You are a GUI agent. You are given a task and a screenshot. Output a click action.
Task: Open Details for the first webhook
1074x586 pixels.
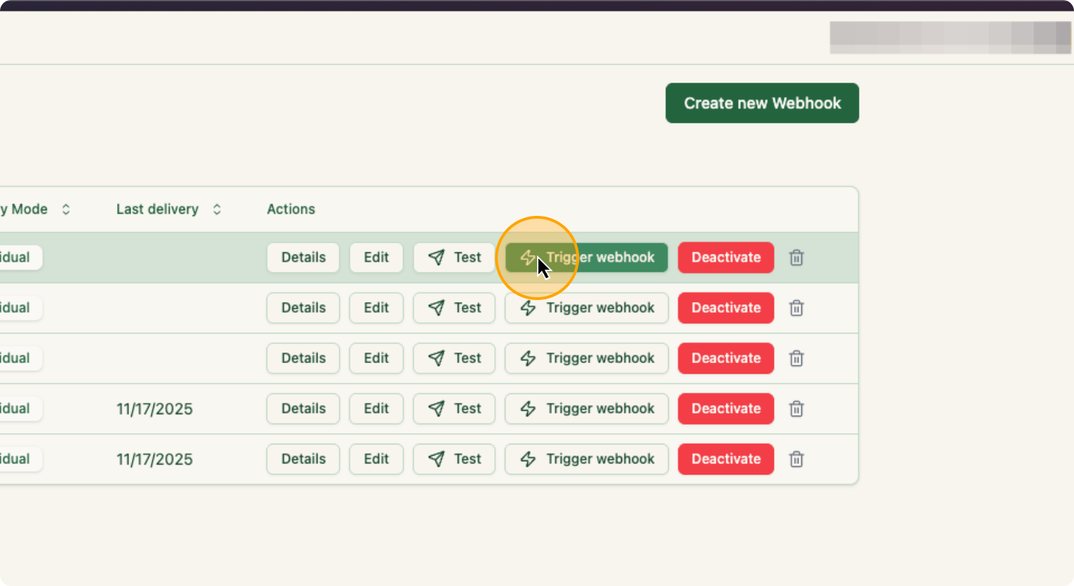[x=303, y=257]
